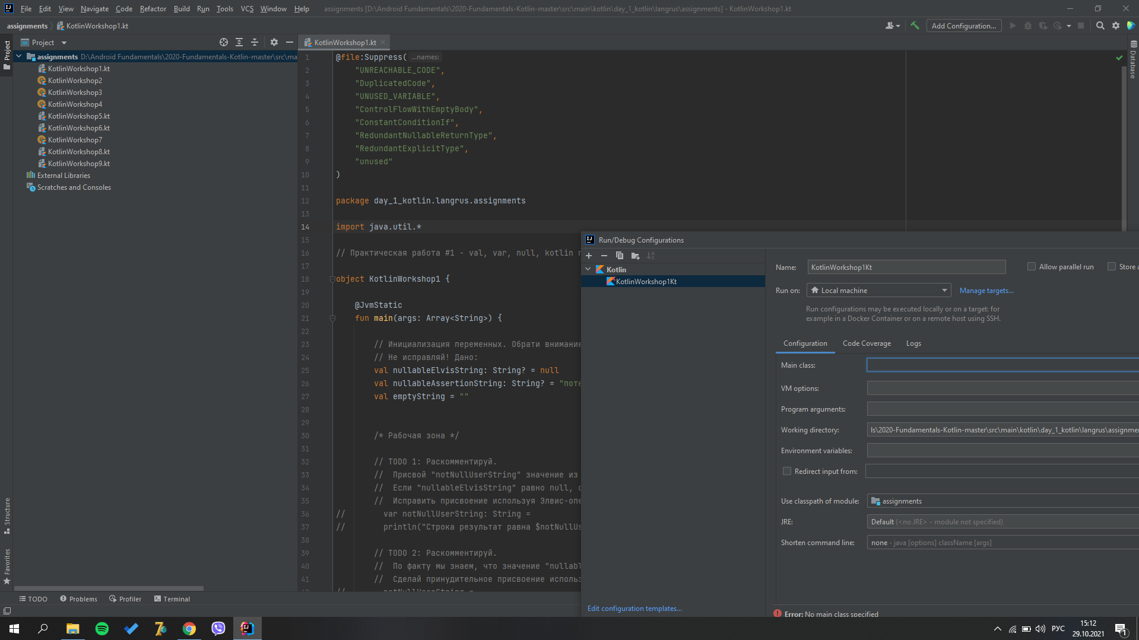Enable Redirect input from checkbox
This screenshot has height=640, width=1139.
click(787, 471)
